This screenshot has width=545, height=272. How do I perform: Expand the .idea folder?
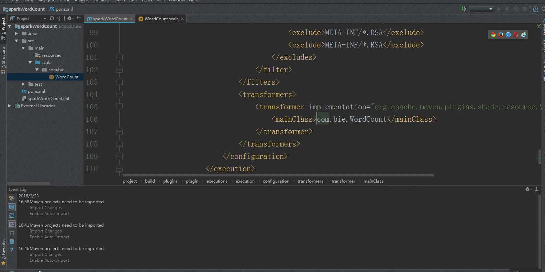pyautogui.click(x=16, y=34)
